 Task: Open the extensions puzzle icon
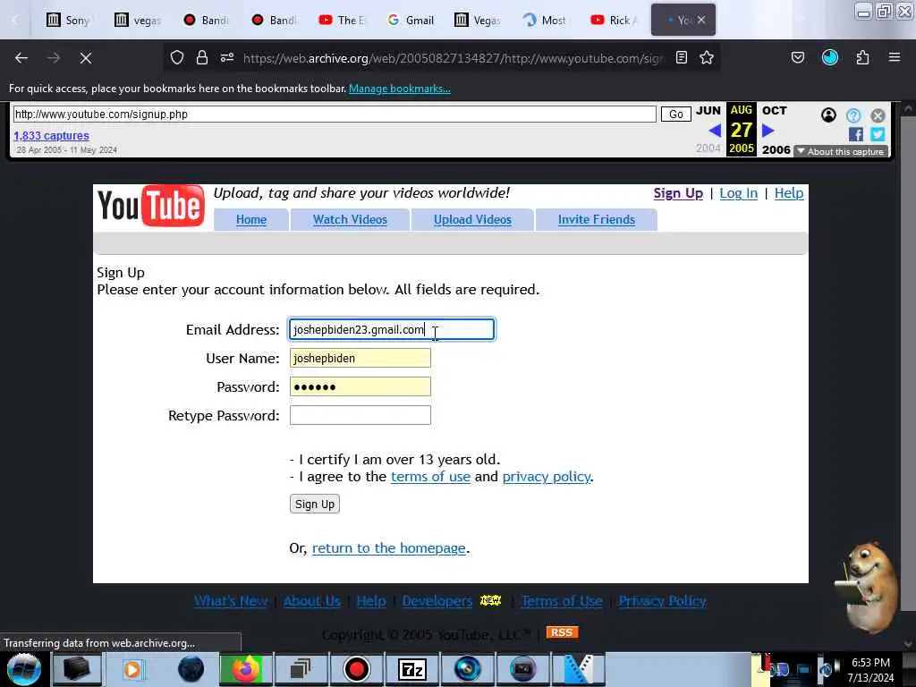pos(862,57)
